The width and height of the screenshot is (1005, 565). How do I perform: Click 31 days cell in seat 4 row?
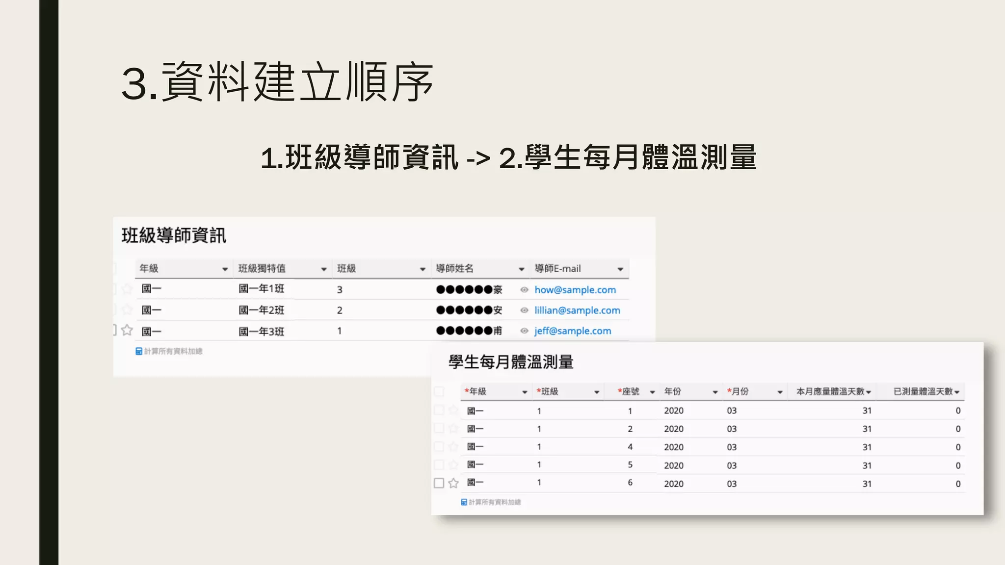click(x=867, y=447)
